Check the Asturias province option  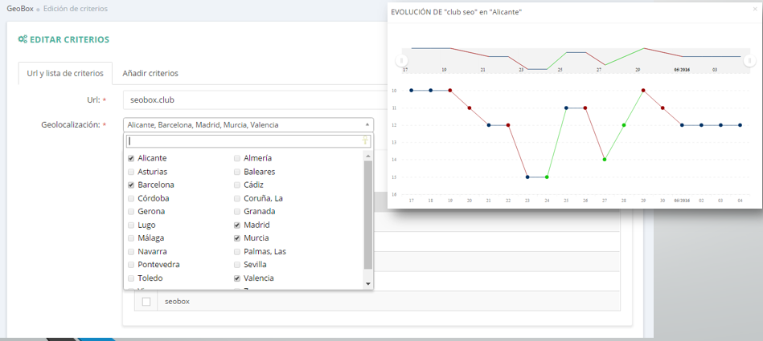pyautogui.click(x=131, y=172)
